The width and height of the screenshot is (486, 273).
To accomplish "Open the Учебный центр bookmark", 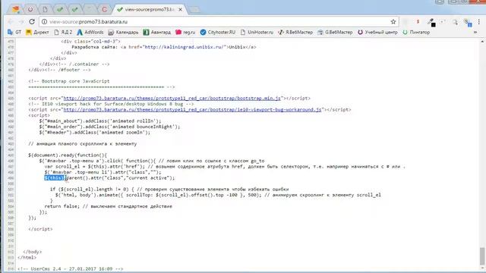I will coord(377,32).
